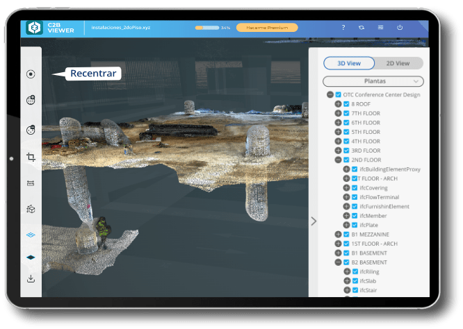Collapse the 2ND FLOOR node
The width and height of the screenshot is (463, 329).
(x=338, y=160)
